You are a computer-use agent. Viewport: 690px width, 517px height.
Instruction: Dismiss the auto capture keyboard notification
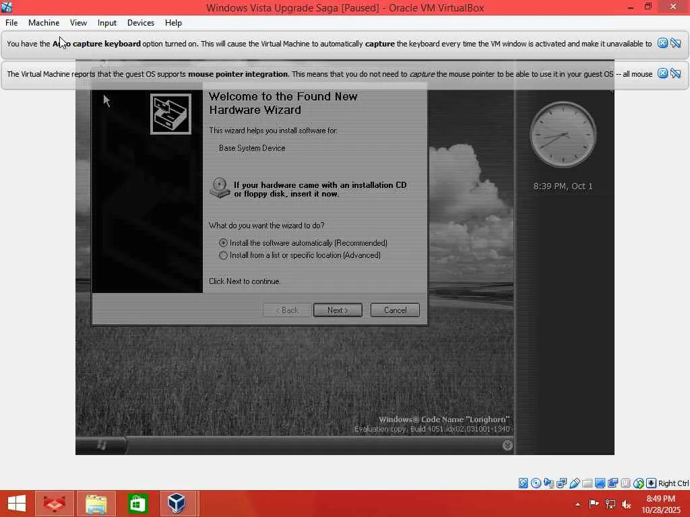(662, 42)
